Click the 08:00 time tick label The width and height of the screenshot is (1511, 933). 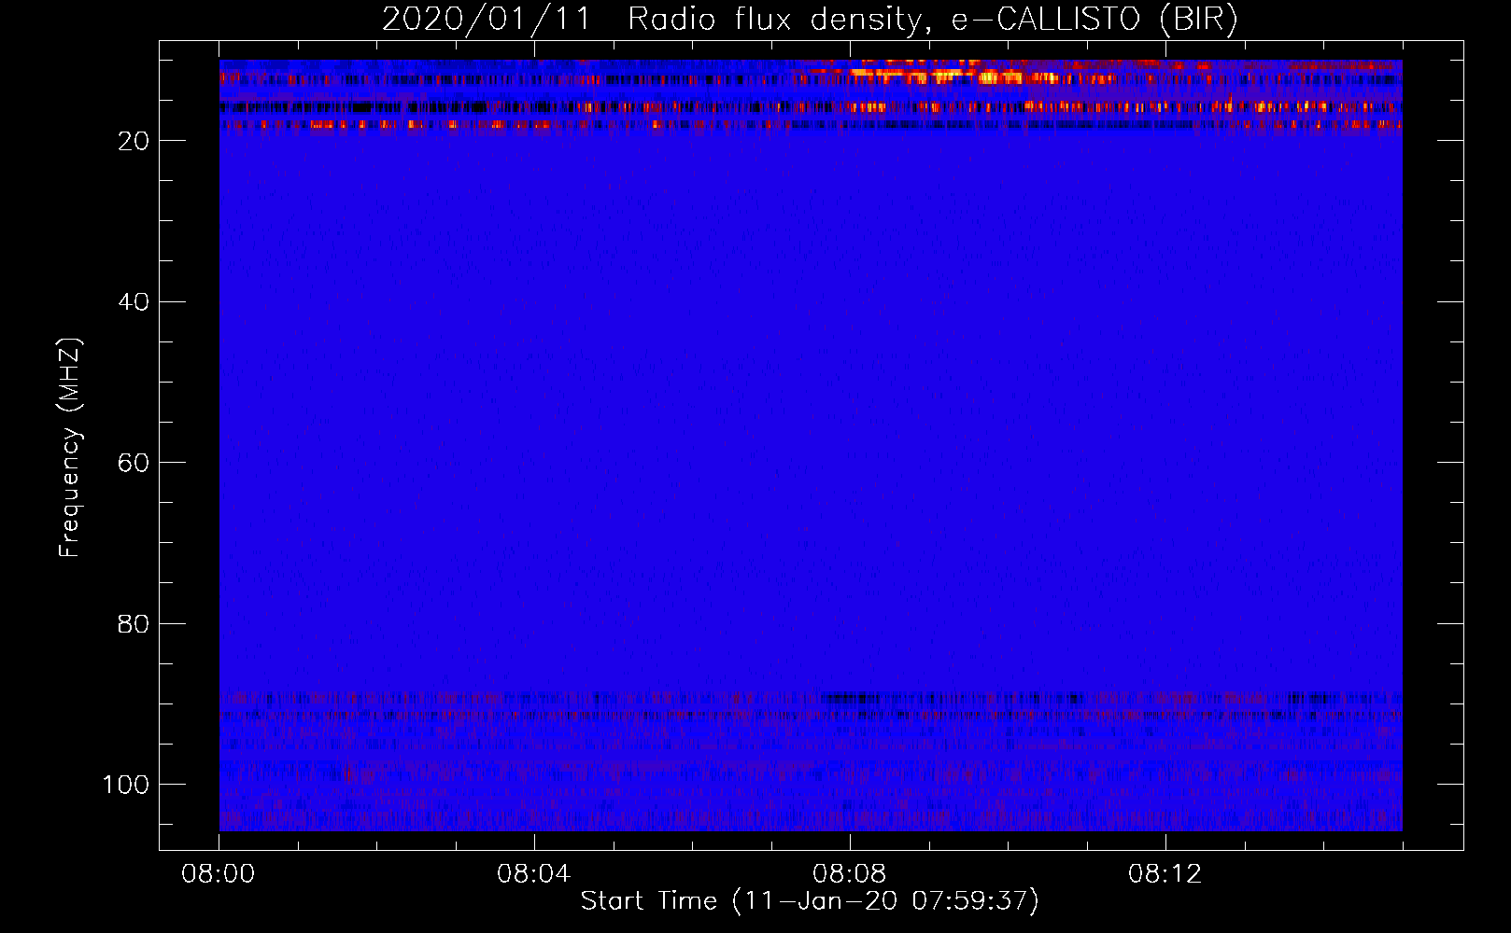click(219, 874)
